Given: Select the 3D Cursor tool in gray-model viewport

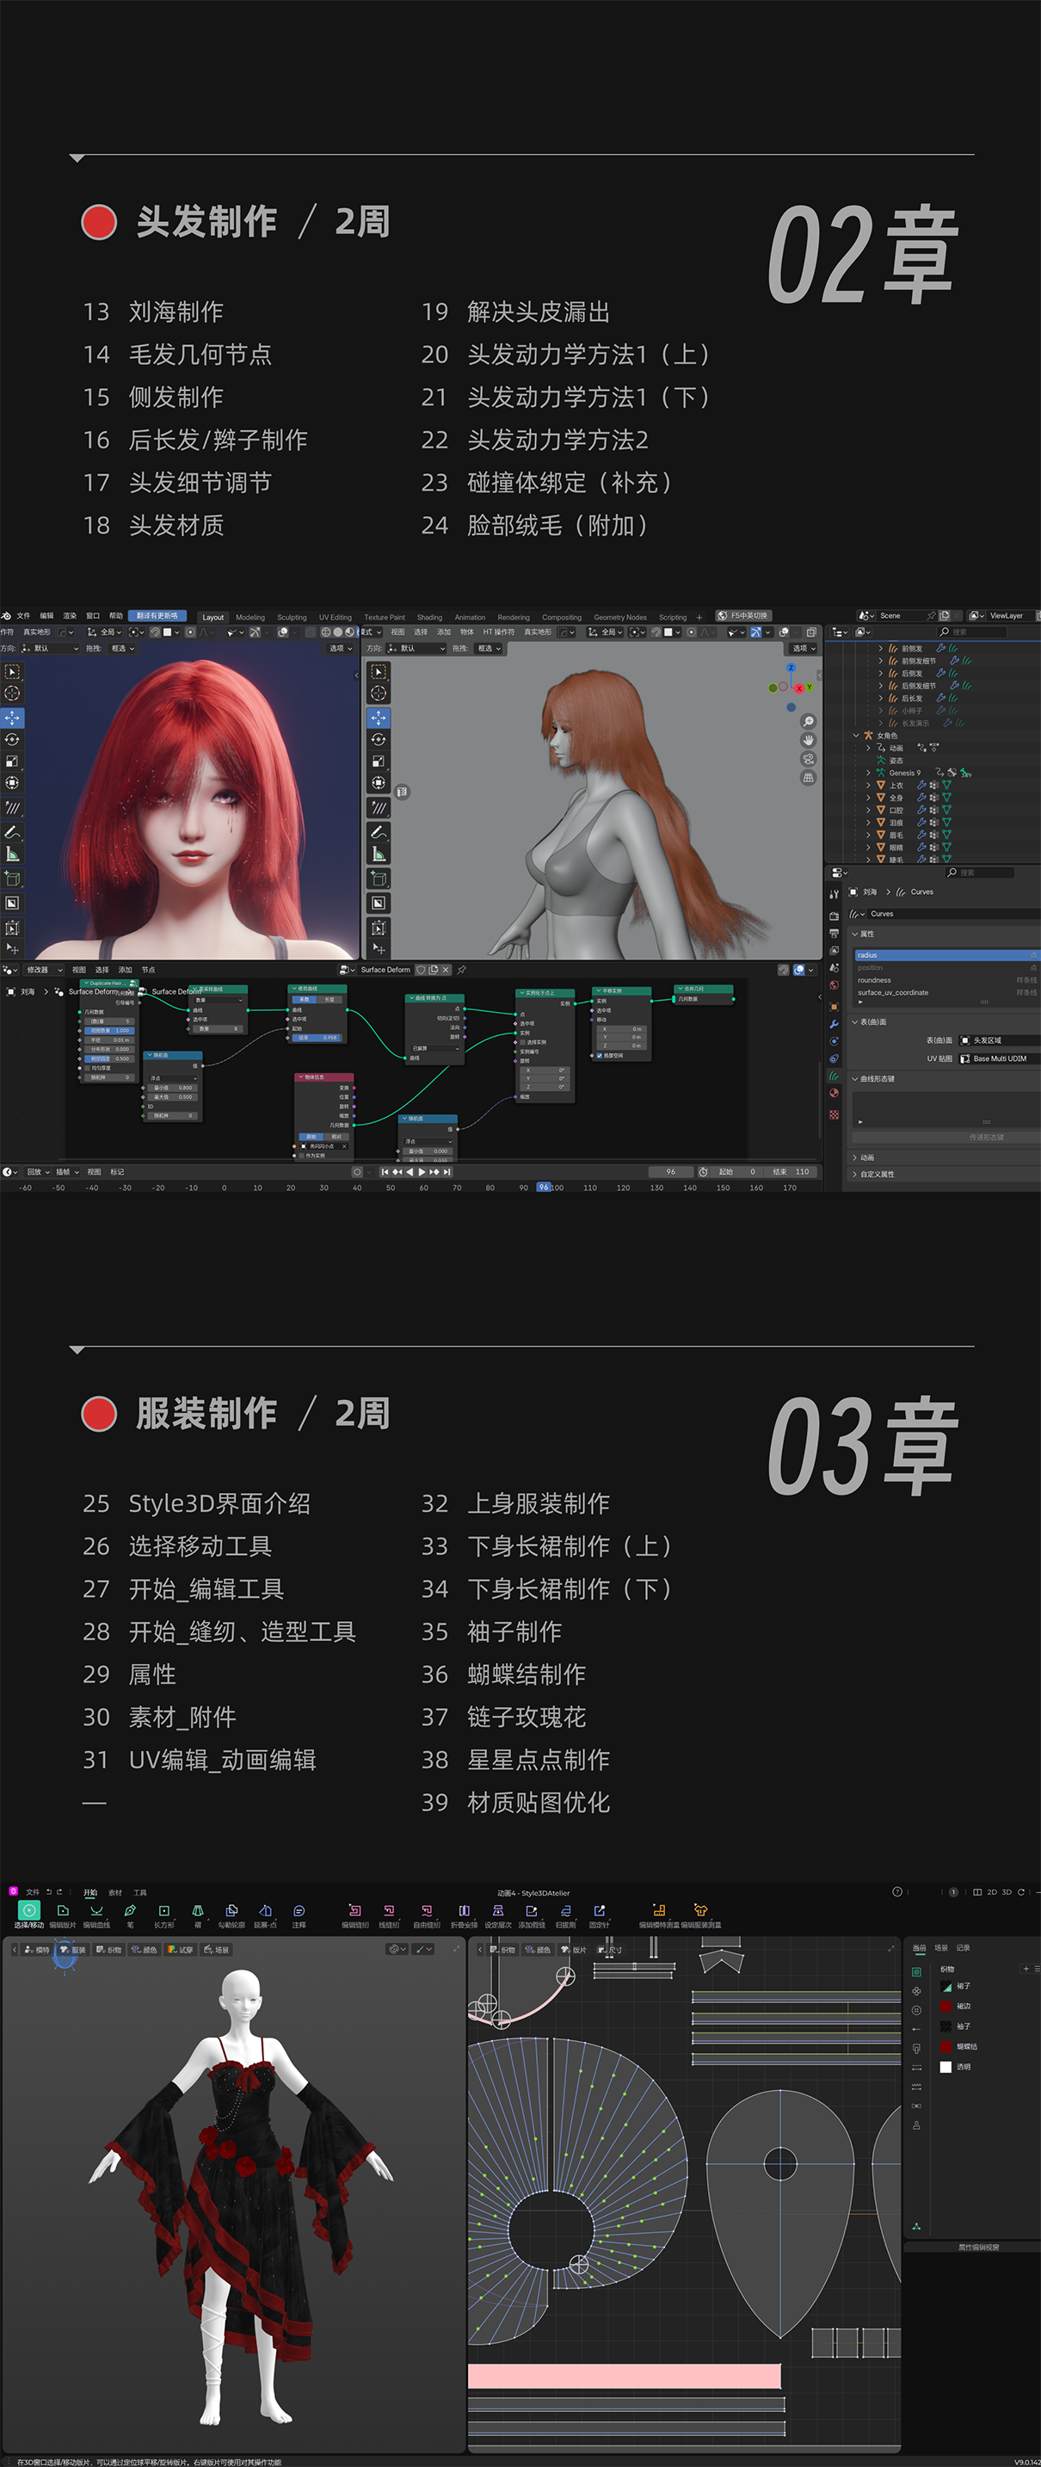Looking at the screenshot, I should (379, 693).
